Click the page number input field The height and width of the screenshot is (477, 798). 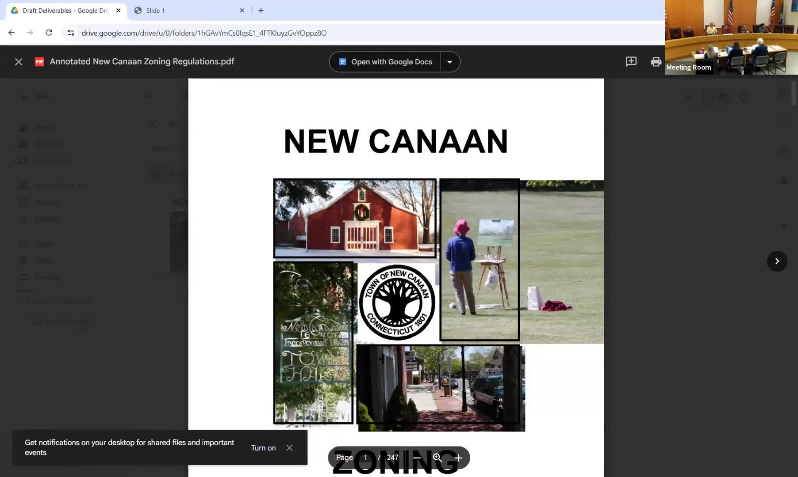pos(365,458)
